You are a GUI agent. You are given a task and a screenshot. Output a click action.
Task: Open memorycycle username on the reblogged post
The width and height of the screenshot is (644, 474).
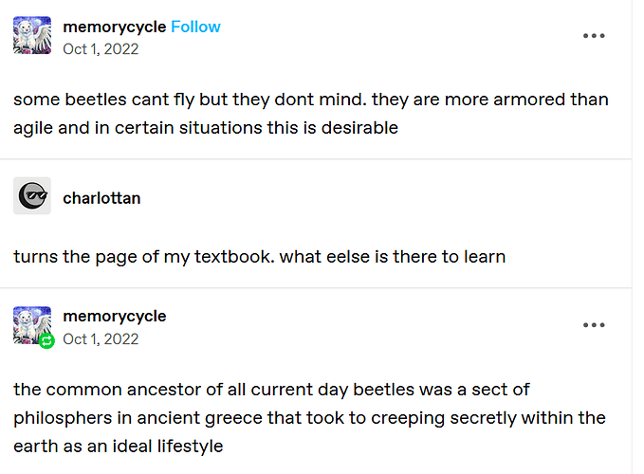(115, 317)
